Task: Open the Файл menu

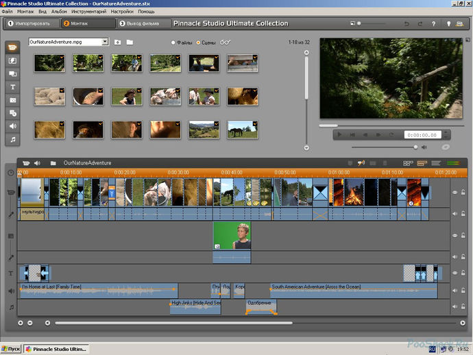Action: 7,12
